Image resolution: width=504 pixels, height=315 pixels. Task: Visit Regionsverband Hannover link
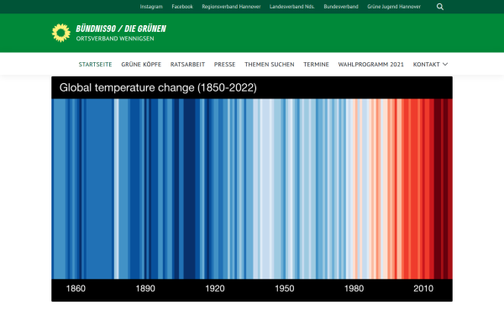point(231,7)
